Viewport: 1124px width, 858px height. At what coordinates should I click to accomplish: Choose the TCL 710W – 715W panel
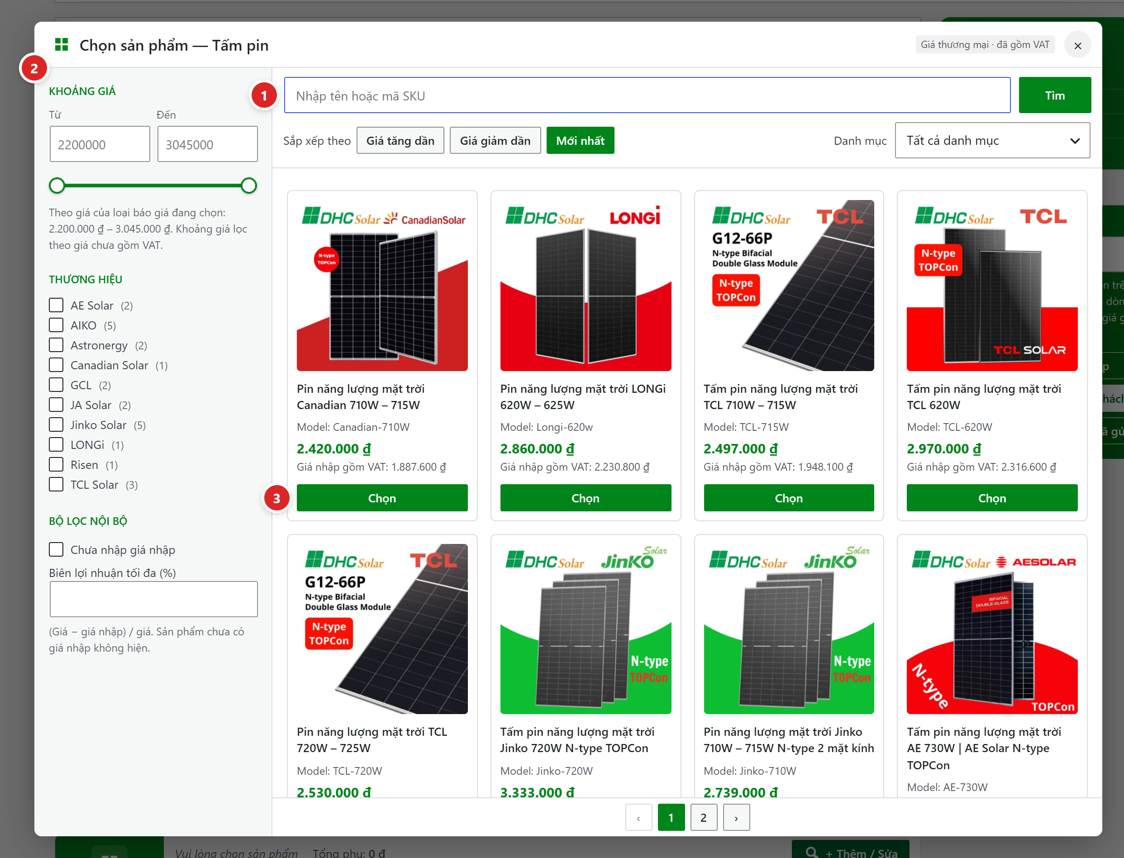point(789,498)
